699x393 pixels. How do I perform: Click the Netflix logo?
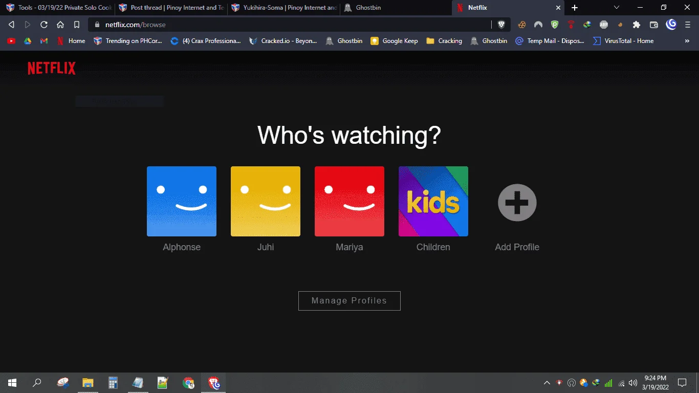(52, 69)
